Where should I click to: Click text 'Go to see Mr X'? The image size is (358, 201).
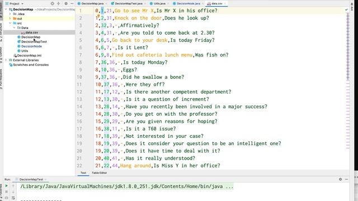[x=134, y=11]
